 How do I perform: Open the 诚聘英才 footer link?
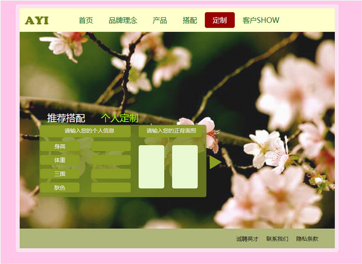coord(247,239)
